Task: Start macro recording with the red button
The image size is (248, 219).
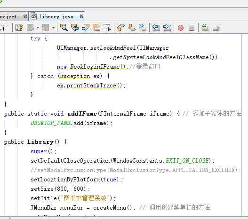Action: pos(181,28)
